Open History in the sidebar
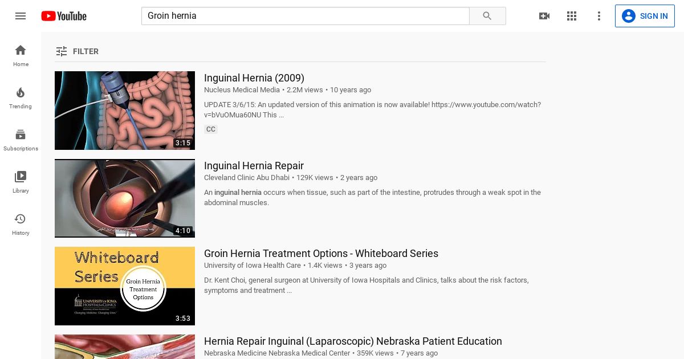Image resolution: width=684 pixels, height=359 pixels. (21, 225)
